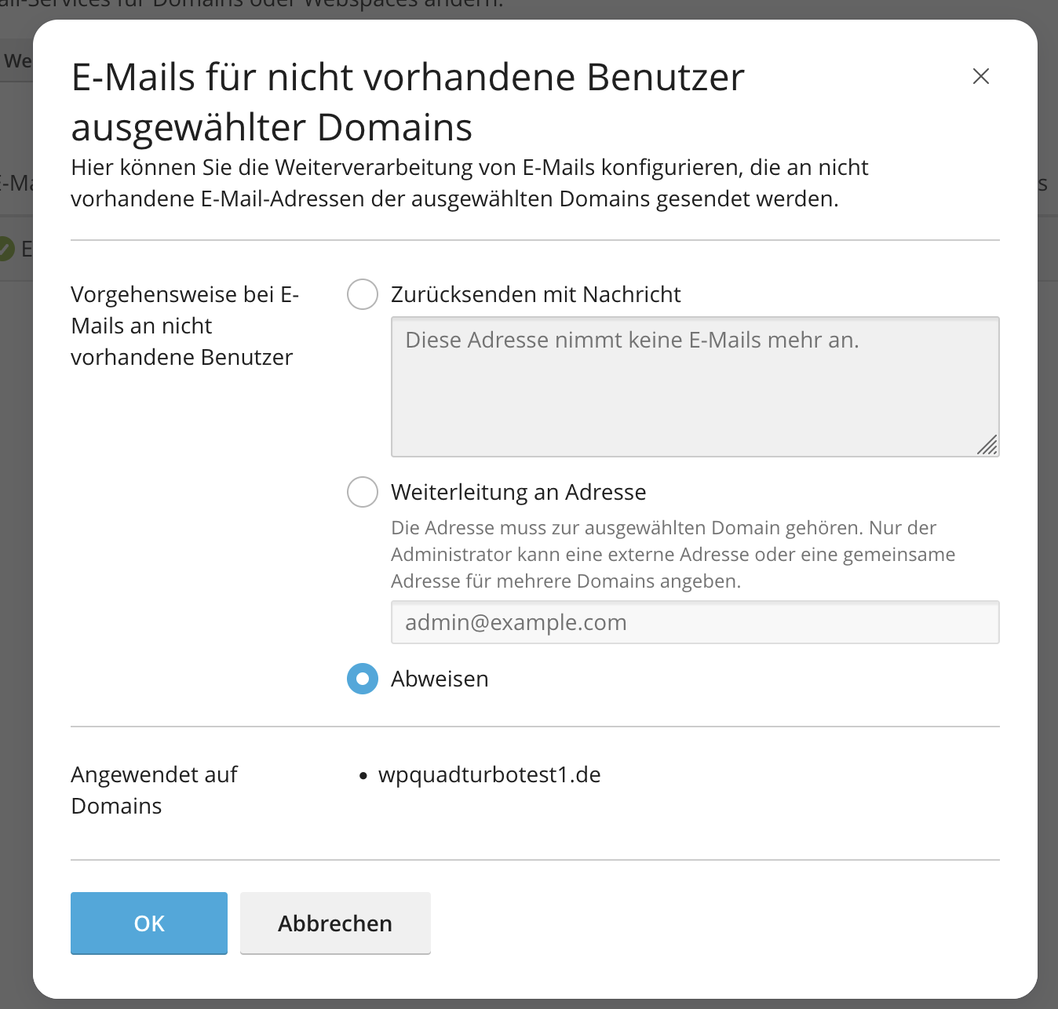The height and width of the screenshot is (1009, 1058).
Task: Click the "Zurücksenden mit Nachricht" label text
Action: point(535,294)
